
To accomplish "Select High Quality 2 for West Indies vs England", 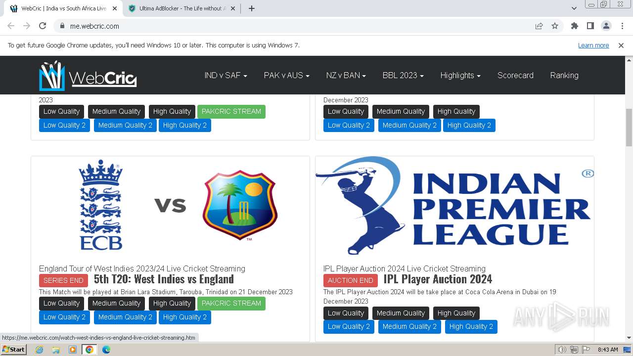I will (x=185, y=317).
